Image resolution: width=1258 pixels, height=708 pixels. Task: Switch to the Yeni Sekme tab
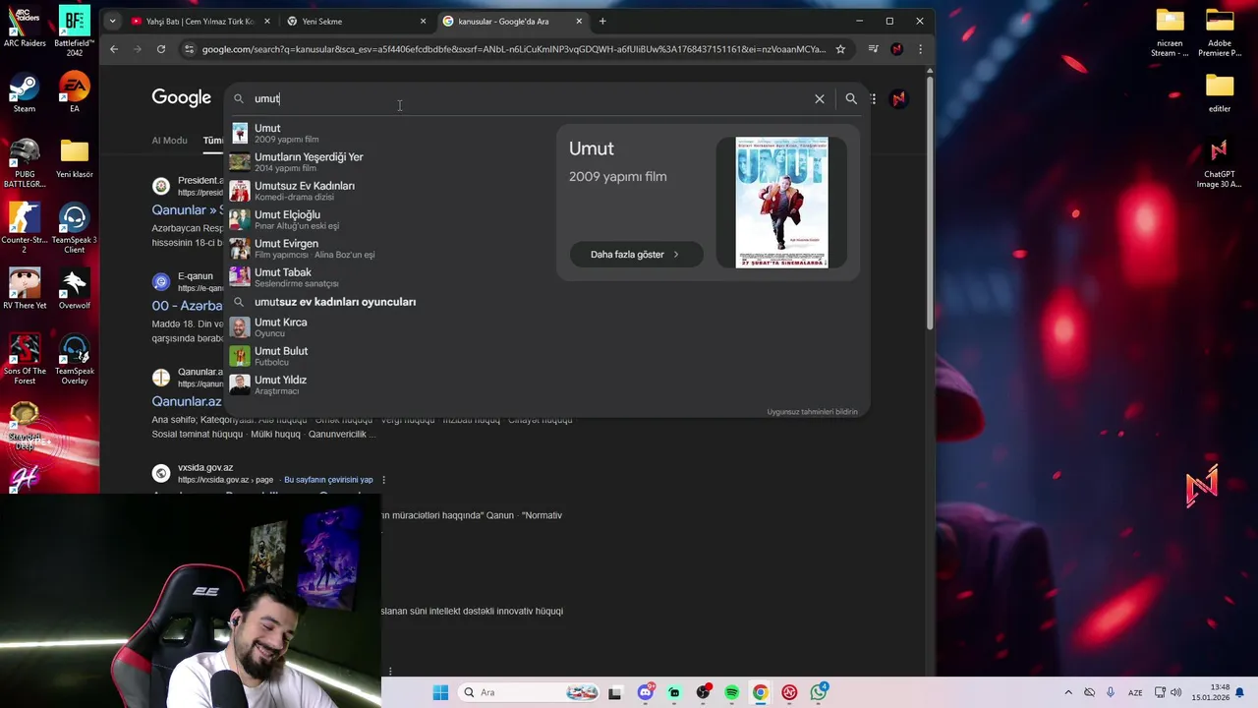(x=355, y=21)
